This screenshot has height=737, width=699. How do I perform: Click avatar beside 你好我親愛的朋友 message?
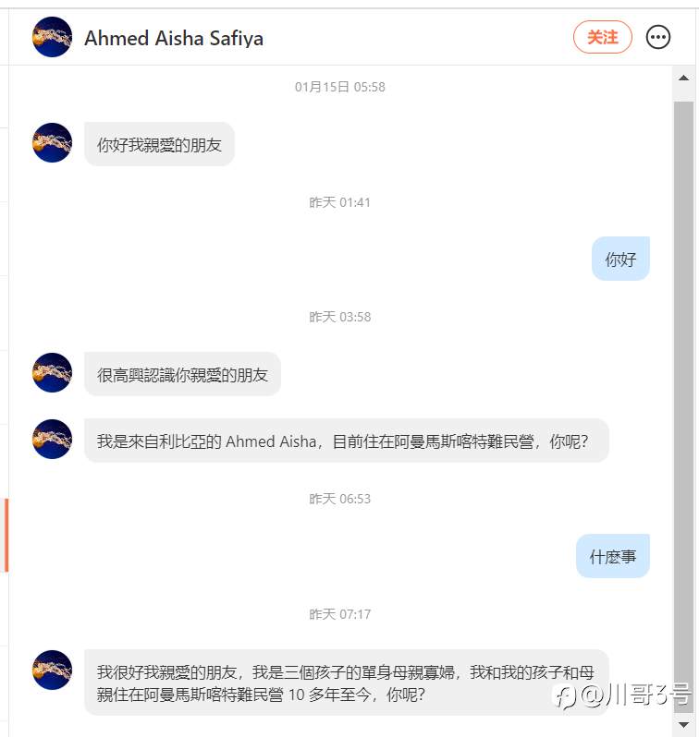[x=53, y=143]
